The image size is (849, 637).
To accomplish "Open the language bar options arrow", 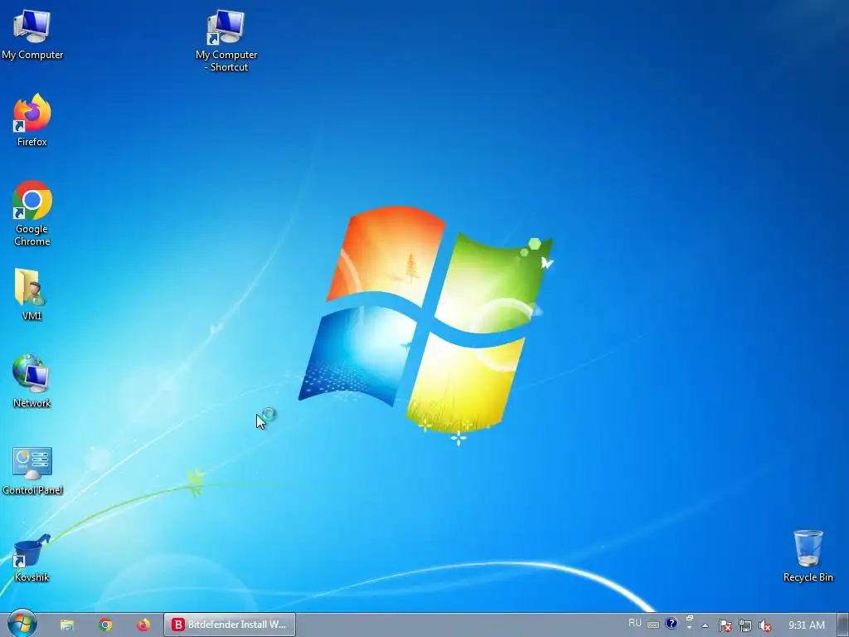I will tap(690, 627).
